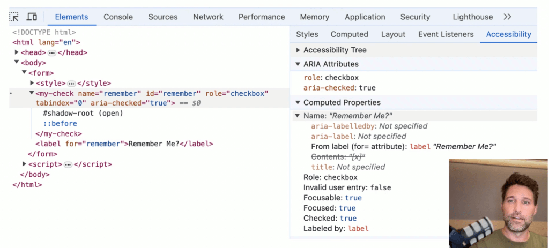The image size is (549, 248).
Task: Click the red label link in From label row
Action: 420,147
